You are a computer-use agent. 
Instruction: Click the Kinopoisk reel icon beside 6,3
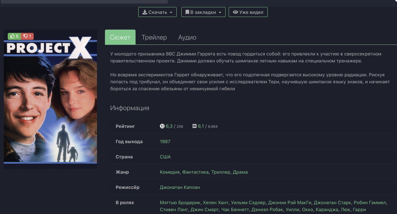point(162,126)
